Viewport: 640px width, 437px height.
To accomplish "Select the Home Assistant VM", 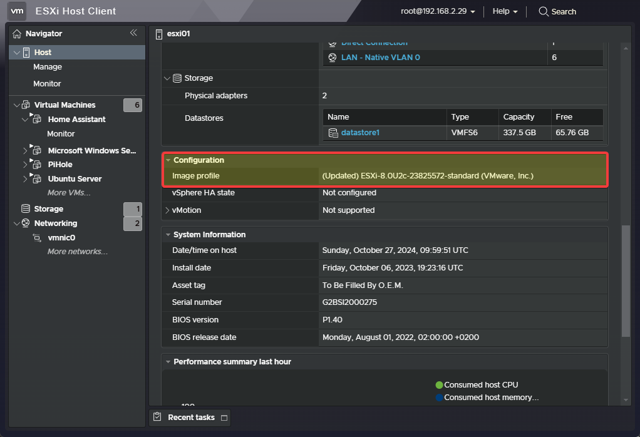I will [x=77, y=119].
